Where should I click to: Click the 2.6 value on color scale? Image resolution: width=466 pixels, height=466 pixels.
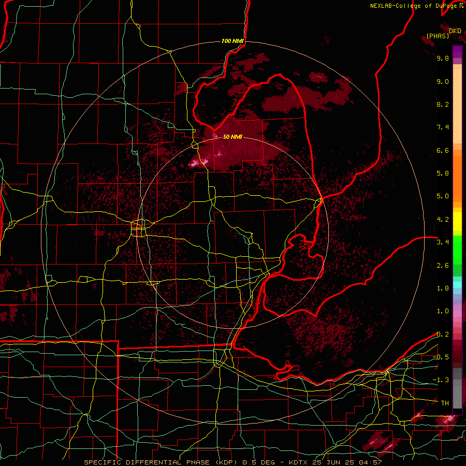(x=443, y=266)
